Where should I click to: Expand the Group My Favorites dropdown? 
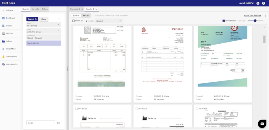click(x=44, y=25)
